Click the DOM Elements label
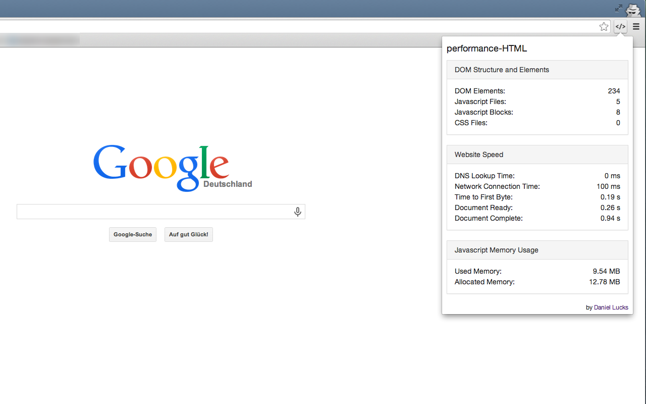Image resolution: width=646 pixels, height=404 pixels. (x=480, y=91)
